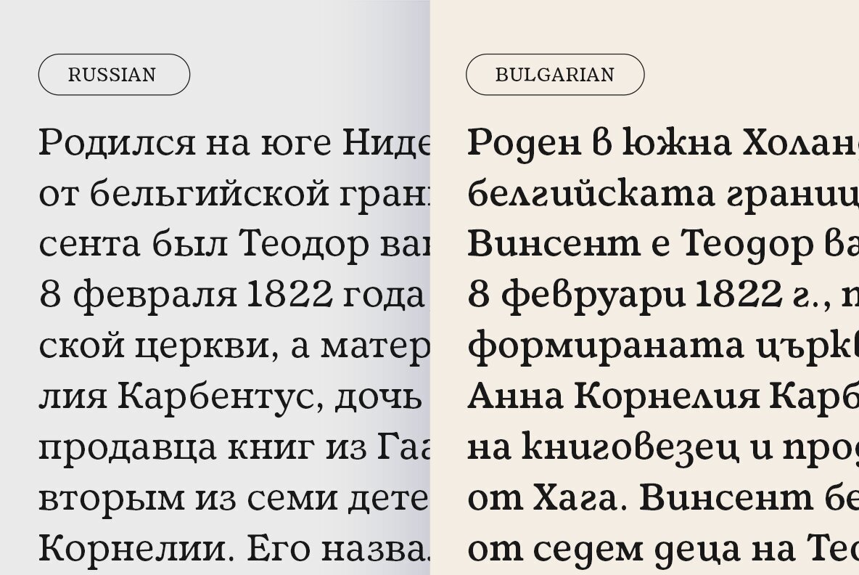Click '1822' in the Russian paragraph

289,294
